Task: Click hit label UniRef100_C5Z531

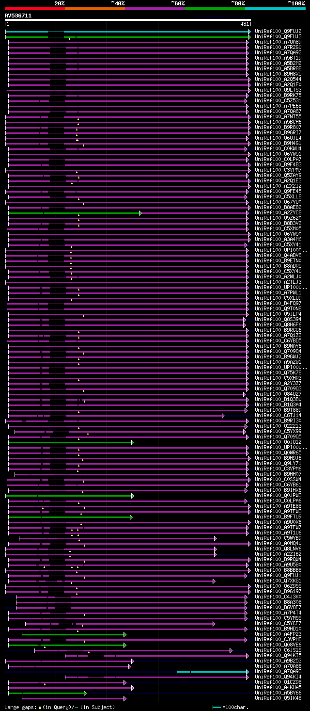Action: coord(279,100)
